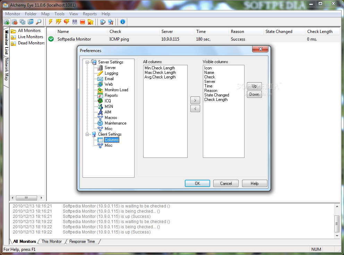Select Monitors Load in the preferences tree
Viewport: 344px width, 255px height.
116,90
